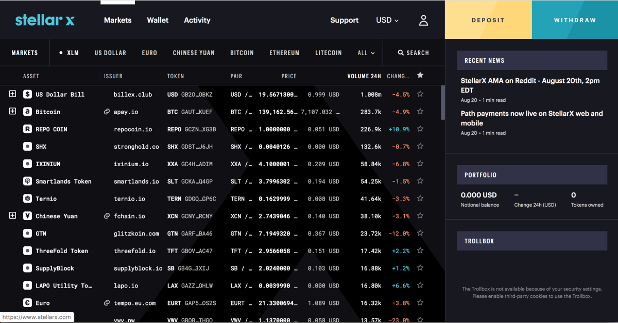Viewport: 618px width, 323px height.
Task: Favorite the REPO COIN market star
Action: [420, 129]
